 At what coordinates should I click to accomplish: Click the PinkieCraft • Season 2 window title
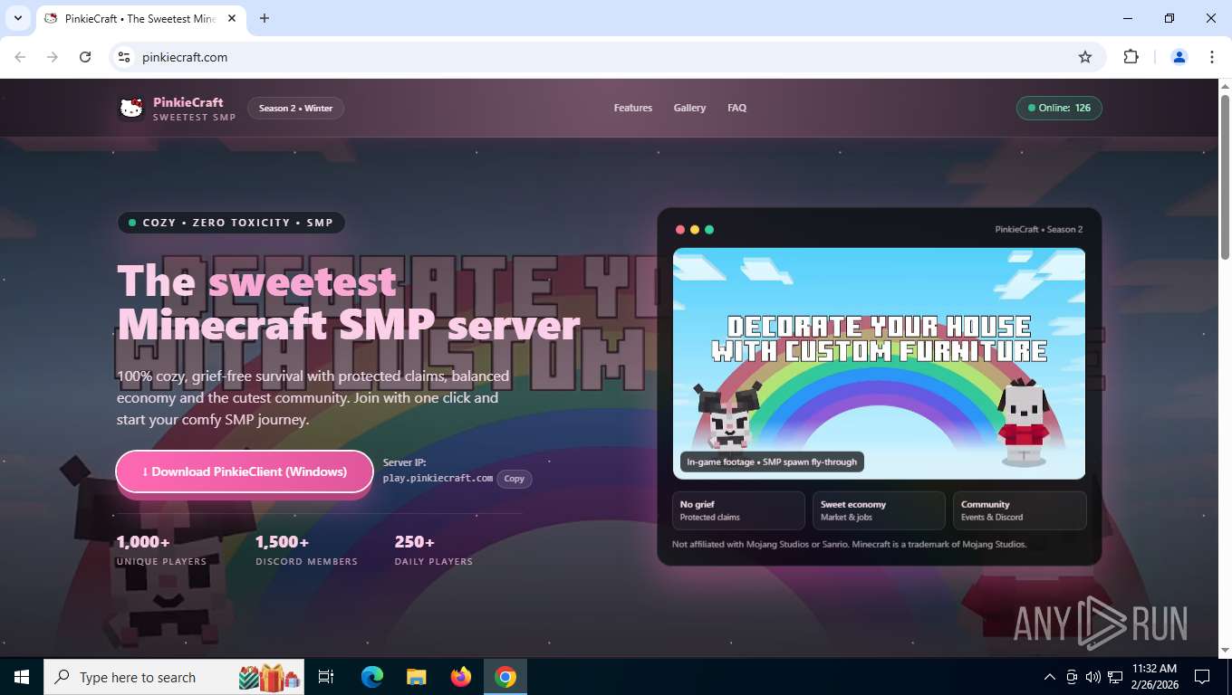(x=1039, y=230)
